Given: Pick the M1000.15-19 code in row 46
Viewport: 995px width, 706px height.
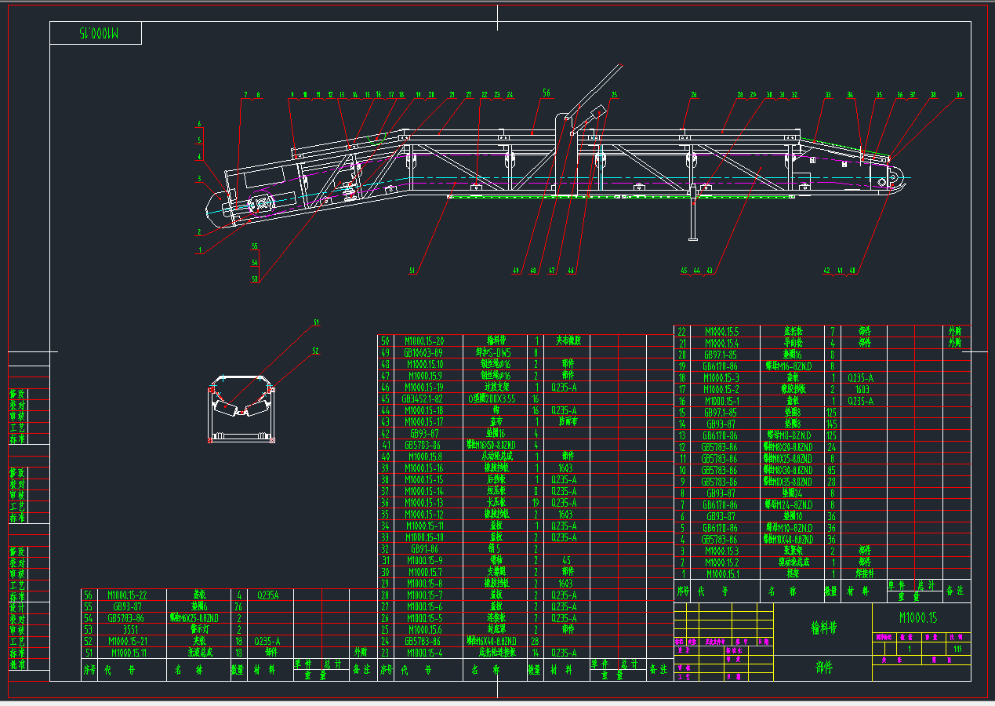Looking at the screenshot, I should pyautogui.click(x=424, y=388).
